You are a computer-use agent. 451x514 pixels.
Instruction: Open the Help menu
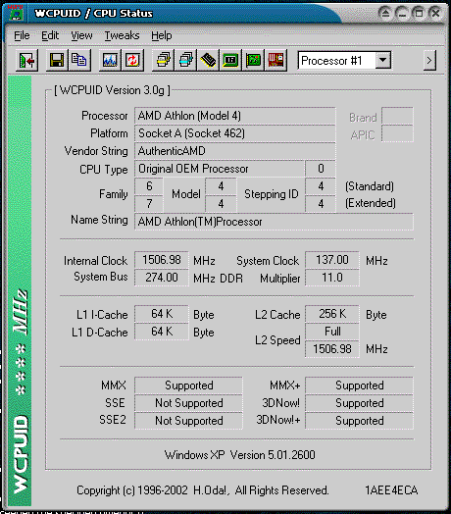tap(161, 35)
